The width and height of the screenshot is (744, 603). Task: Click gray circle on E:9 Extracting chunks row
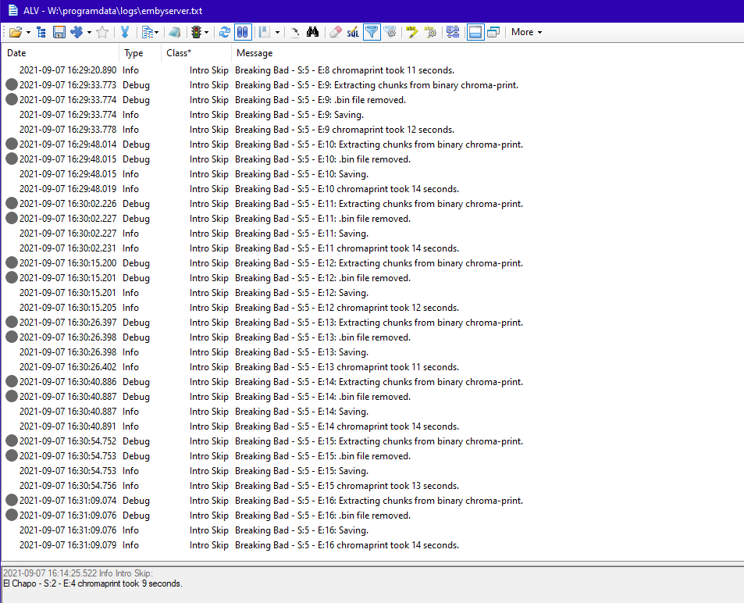pyautogui.click(x=12, y=85)
